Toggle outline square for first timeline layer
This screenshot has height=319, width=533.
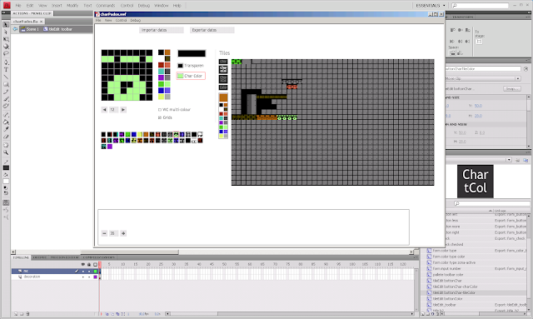[x=95, y=272]
